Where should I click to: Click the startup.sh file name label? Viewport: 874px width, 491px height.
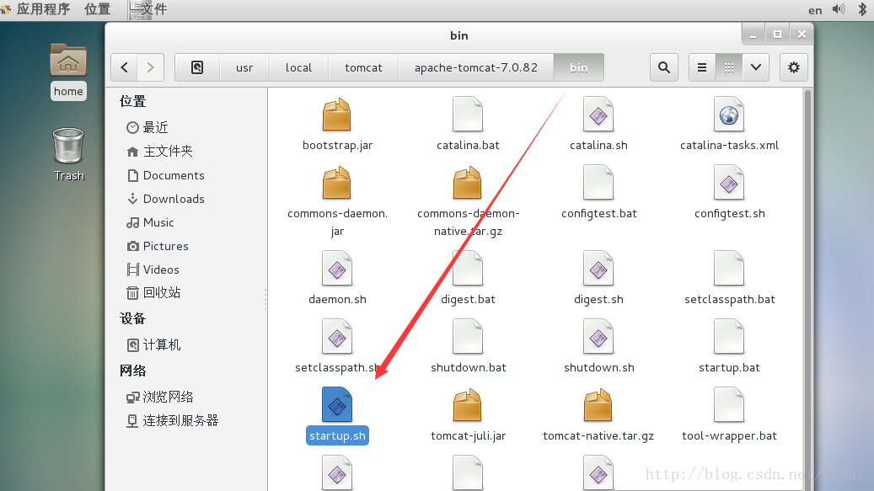(x=337, y=436)
